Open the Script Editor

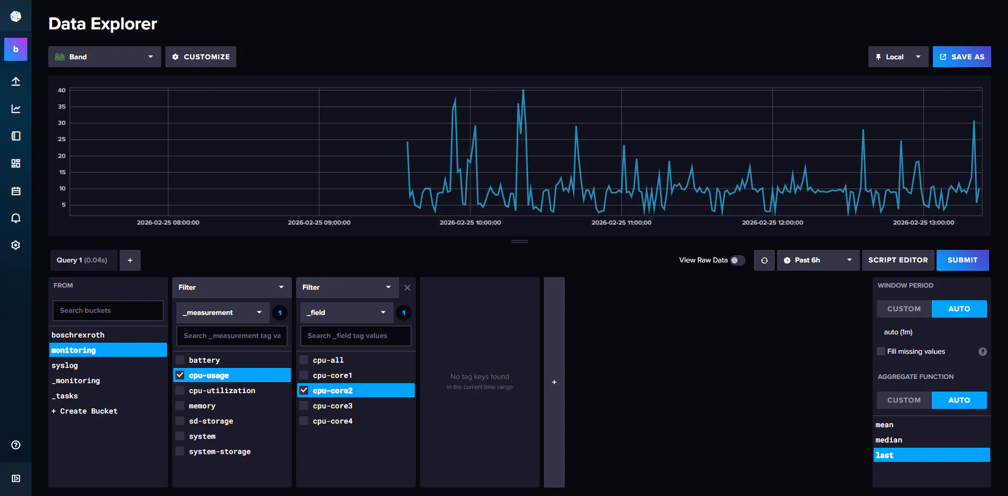898,260
